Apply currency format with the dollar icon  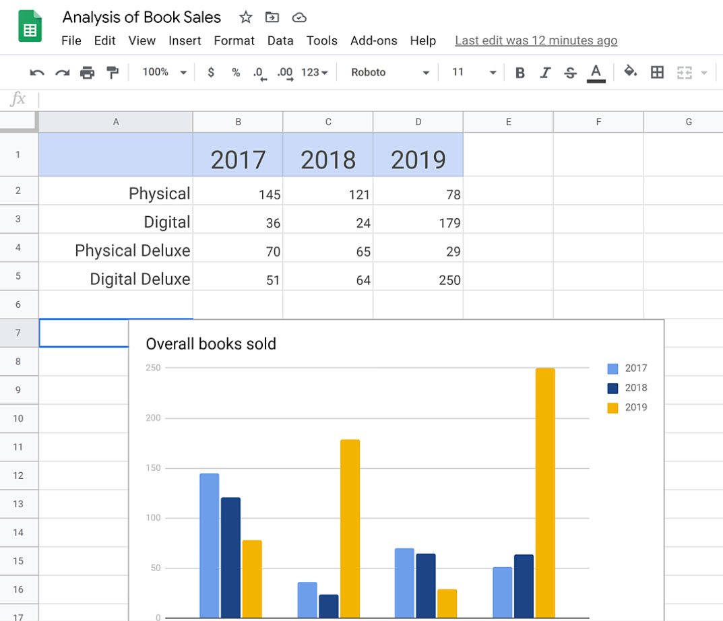coord(210,73)
